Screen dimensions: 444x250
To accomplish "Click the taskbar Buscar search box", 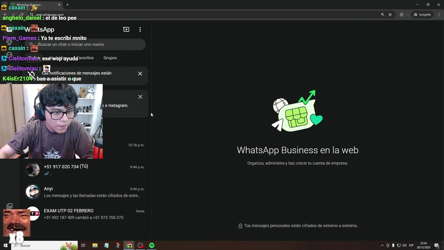I will pyautogui.click(x=45, y=245).
